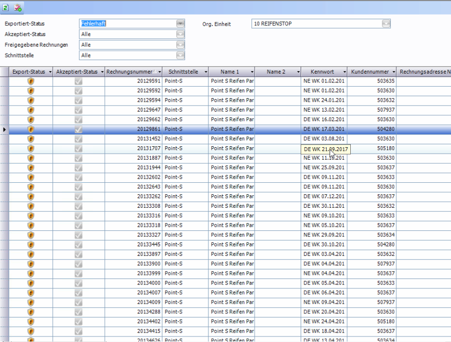451x342 pixels.
Task: Sort by Rechnungsnummer column header
Action: click(x=130, y=72)
